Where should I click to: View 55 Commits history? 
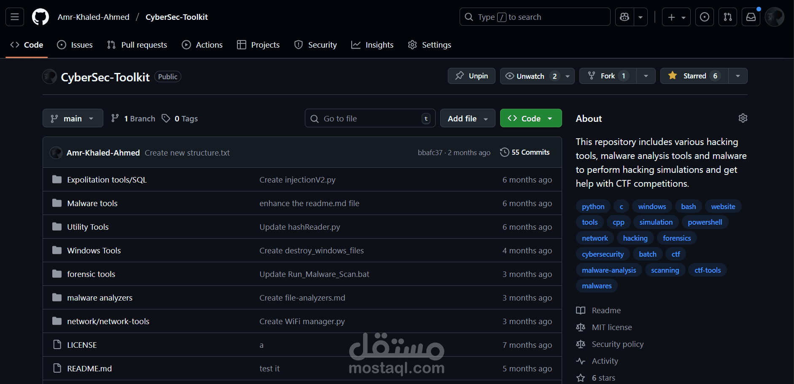click(x=525, y=152)
